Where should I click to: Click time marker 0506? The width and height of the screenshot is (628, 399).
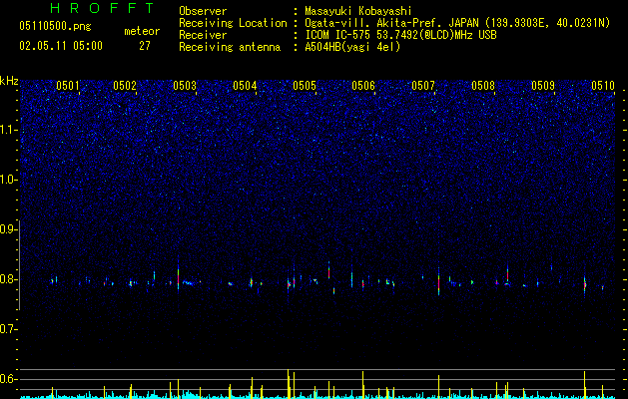pos(363,86)
